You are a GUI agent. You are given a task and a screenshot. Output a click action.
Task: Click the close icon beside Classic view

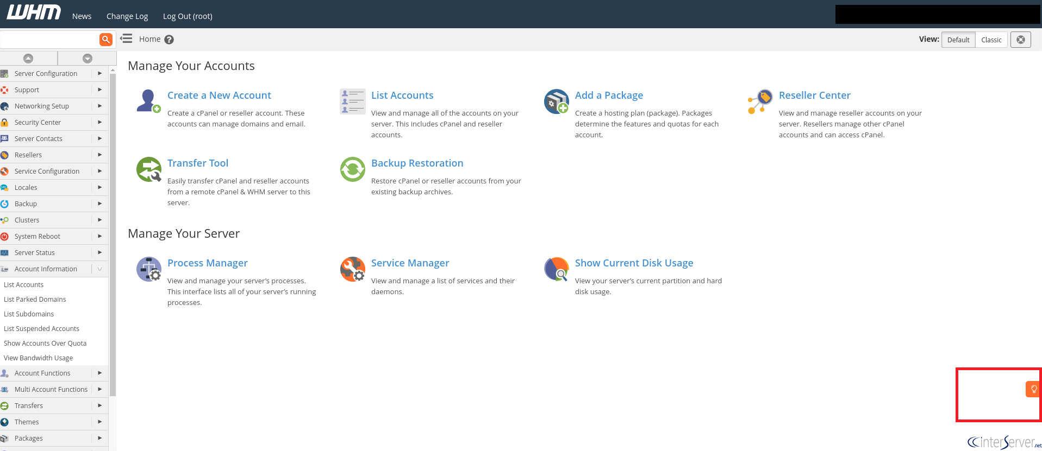coord(1021,40)
